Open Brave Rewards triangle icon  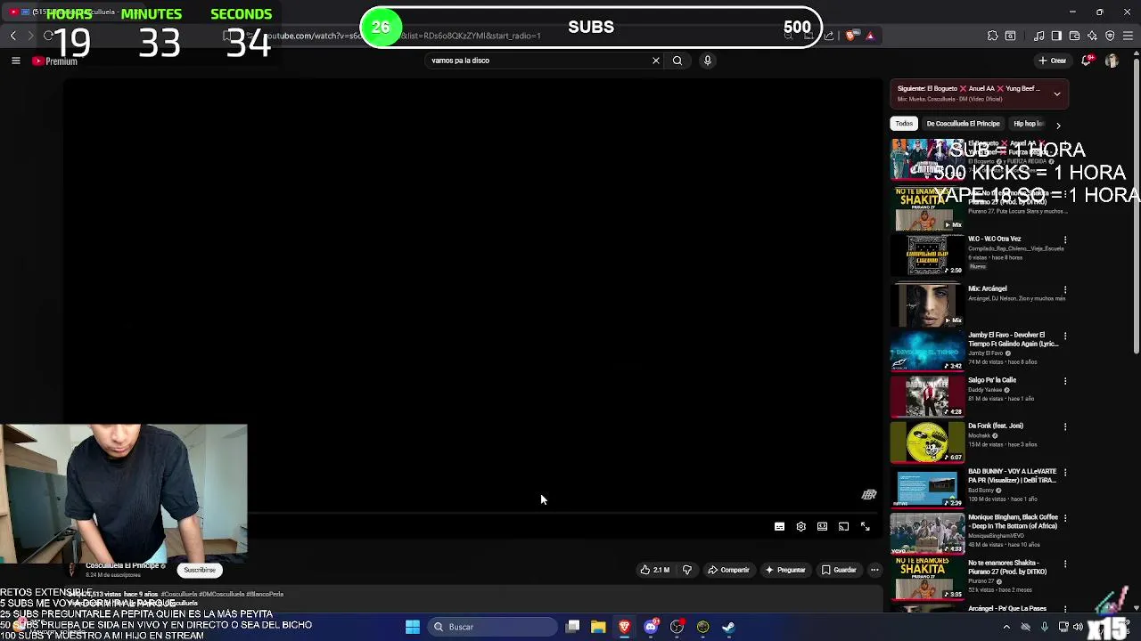tap(870, 36)
